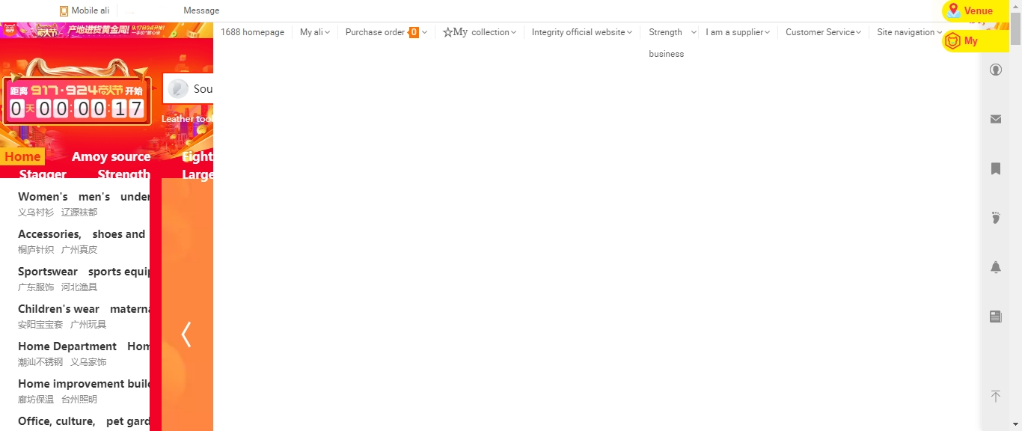Screen dimensions: 1022x431
Task: Click the 917-924 festival countdown timer
Action: (x=76, y=101)
